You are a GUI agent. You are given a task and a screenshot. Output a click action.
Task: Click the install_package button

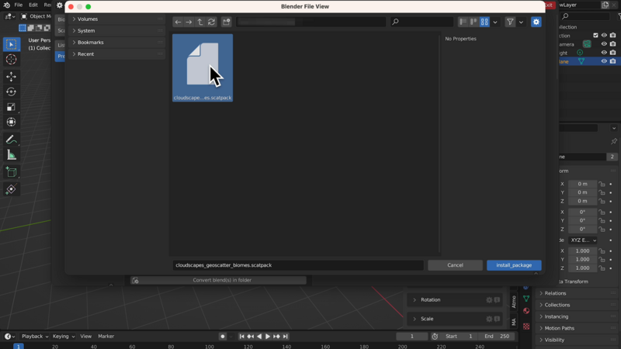point(514,265)
